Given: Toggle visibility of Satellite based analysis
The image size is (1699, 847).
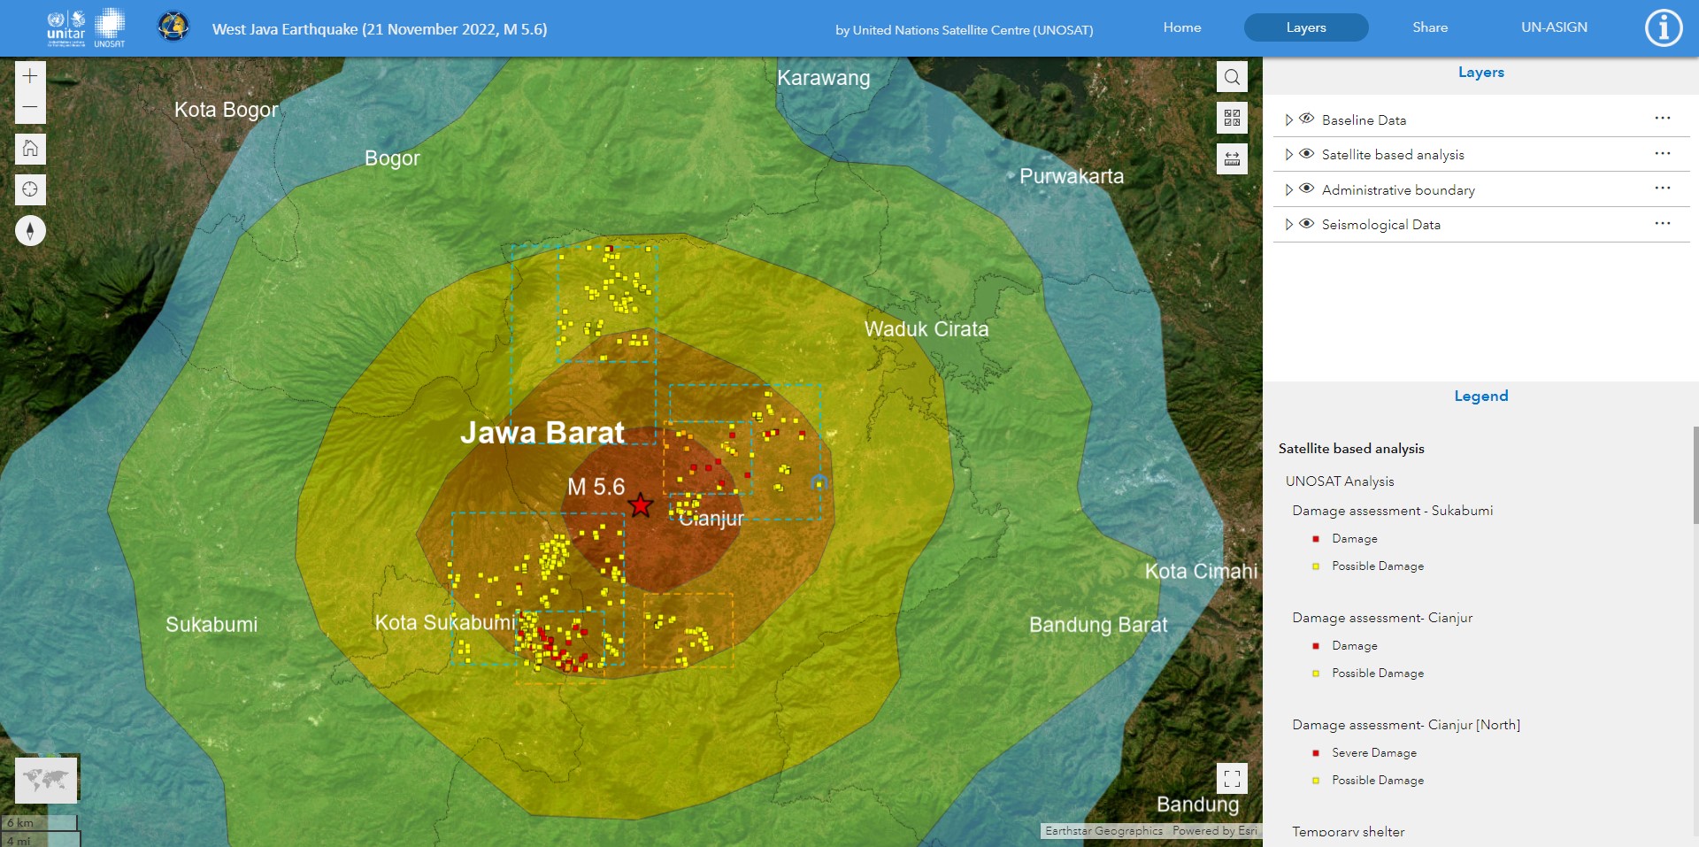Looking at the screenshot, I should tap(1307, 154).
